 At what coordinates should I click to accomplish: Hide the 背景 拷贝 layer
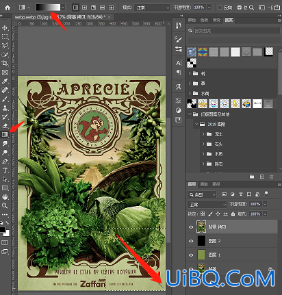pyautogui.click(x=191, y=227)
